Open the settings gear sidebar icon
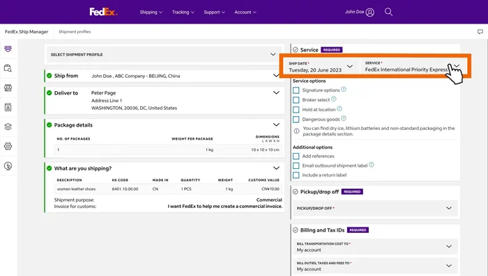488x276 pixels. click(x=8, y=146)
